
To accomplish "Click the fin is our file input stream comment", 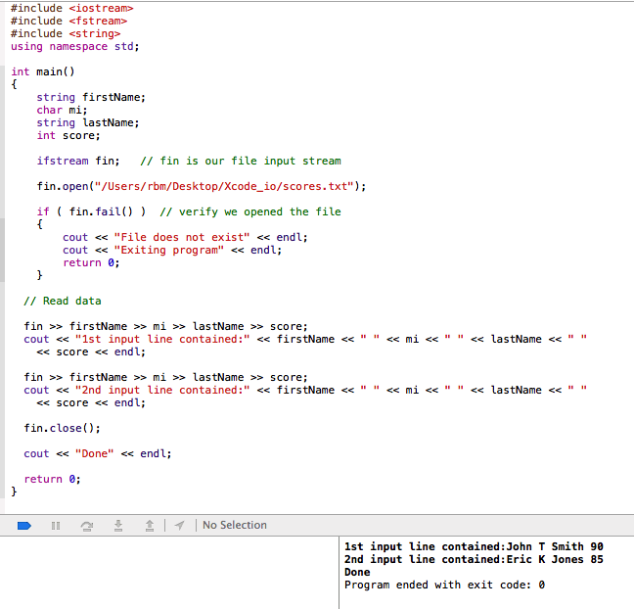I will pyautogui.click(x=241, y=161).
